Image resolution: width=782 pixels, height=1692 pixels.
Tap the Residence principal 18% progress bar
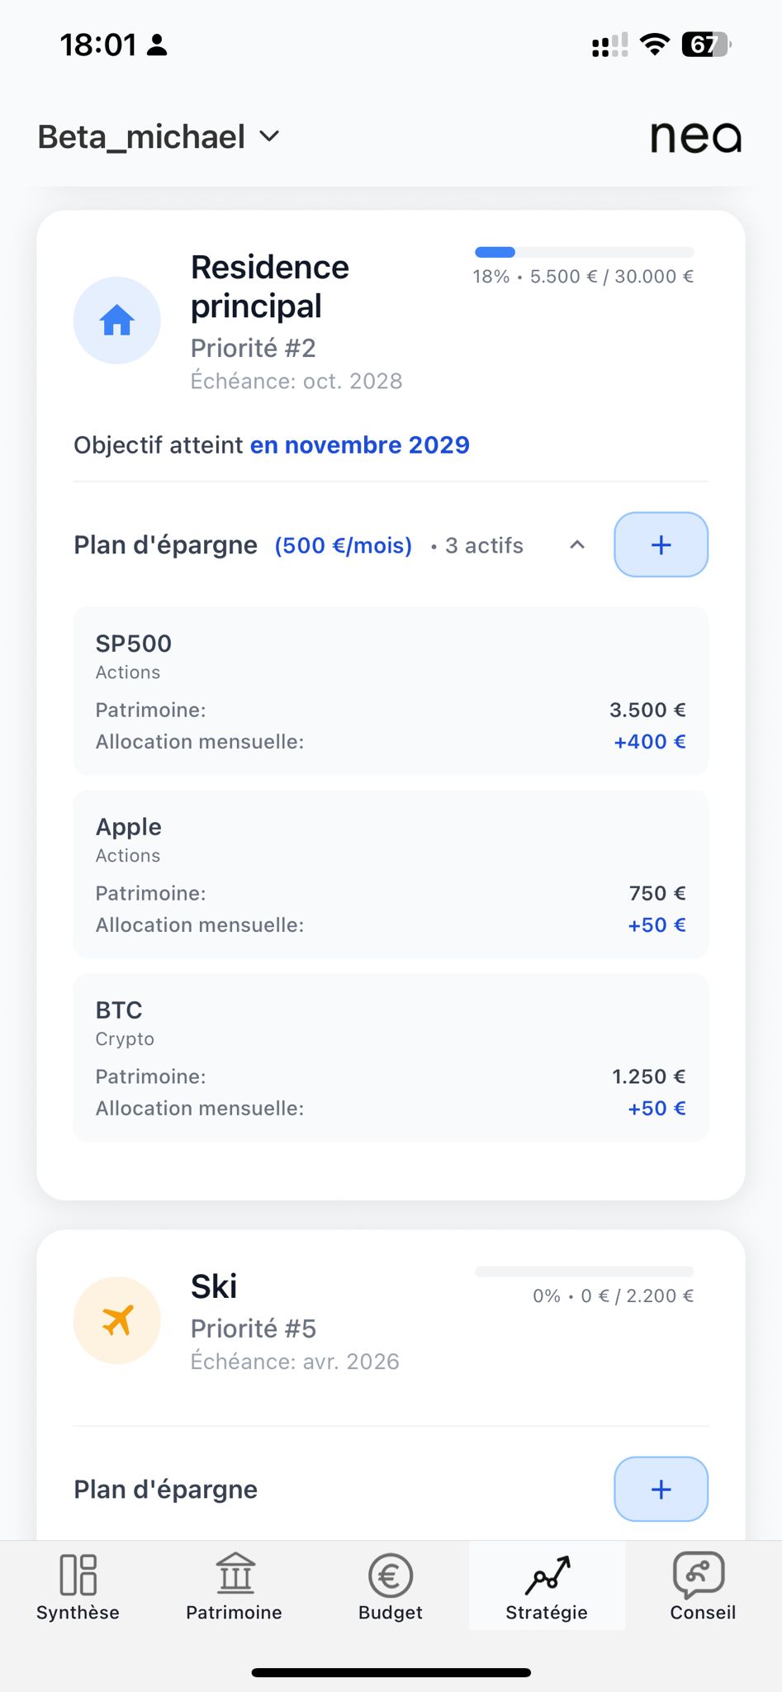(584, 252)
